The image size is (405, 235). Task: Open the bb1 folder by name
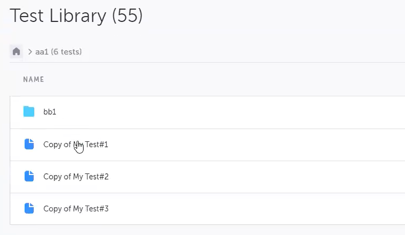pos(50,112)
